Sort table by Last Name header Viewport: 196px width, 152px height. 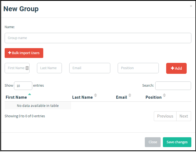coord(82,97)
